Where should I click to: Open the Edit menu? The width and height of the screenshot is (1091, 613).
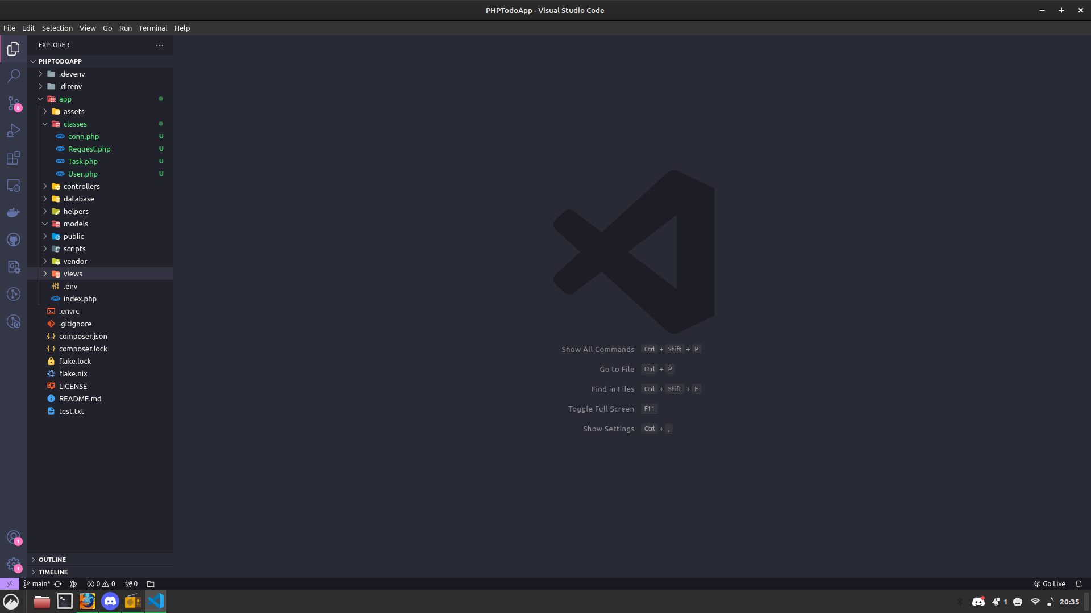(28, 28)
